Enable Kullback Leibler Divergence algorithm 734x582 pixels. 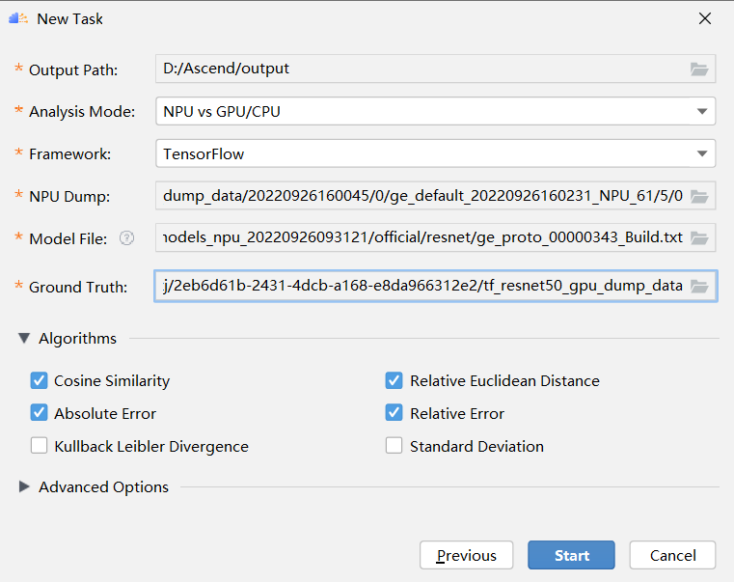(x=39, y=446)
